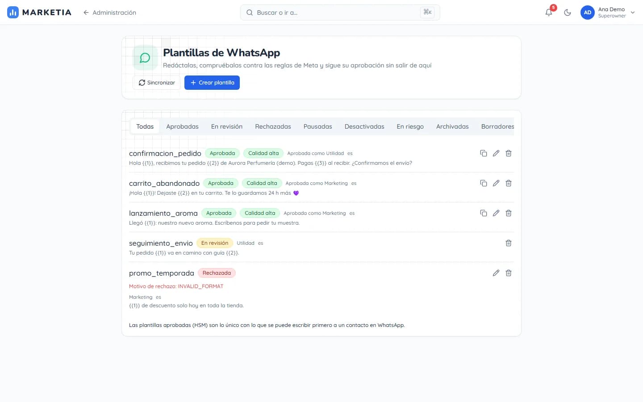Duplicate the confirmacion_pedido template
Image resolution: width=643 pixels, height=402 pixels.
[484, 153]
